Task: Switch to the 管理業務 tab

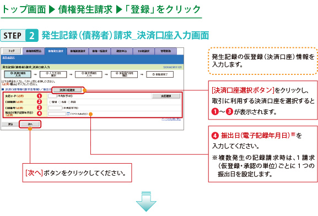Action: (x=166, y=51)
